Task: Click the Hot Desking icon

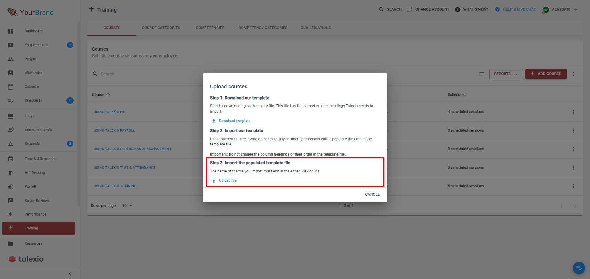Action: 10,173
